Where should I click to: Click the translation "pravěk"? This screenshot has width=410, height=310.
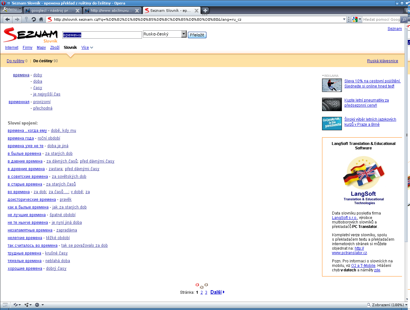click(x=66, y=200)
